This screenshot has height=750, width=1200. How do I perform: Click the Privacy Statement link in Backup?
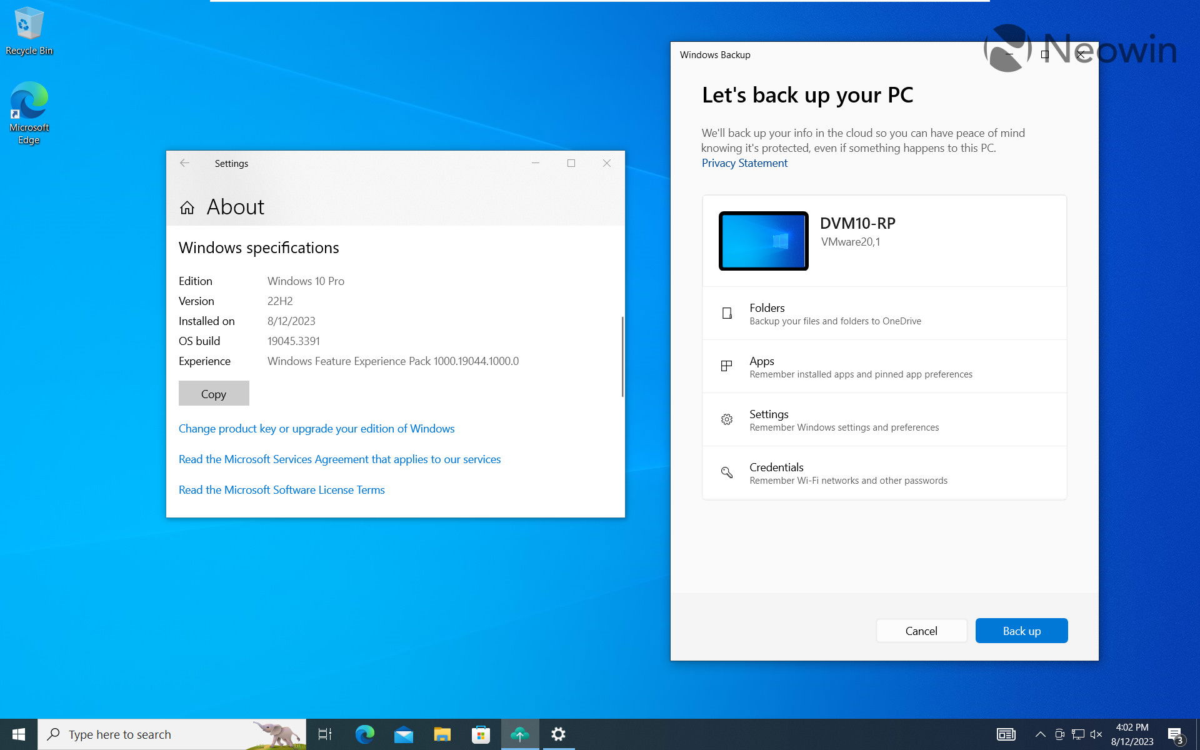point(744,163)
